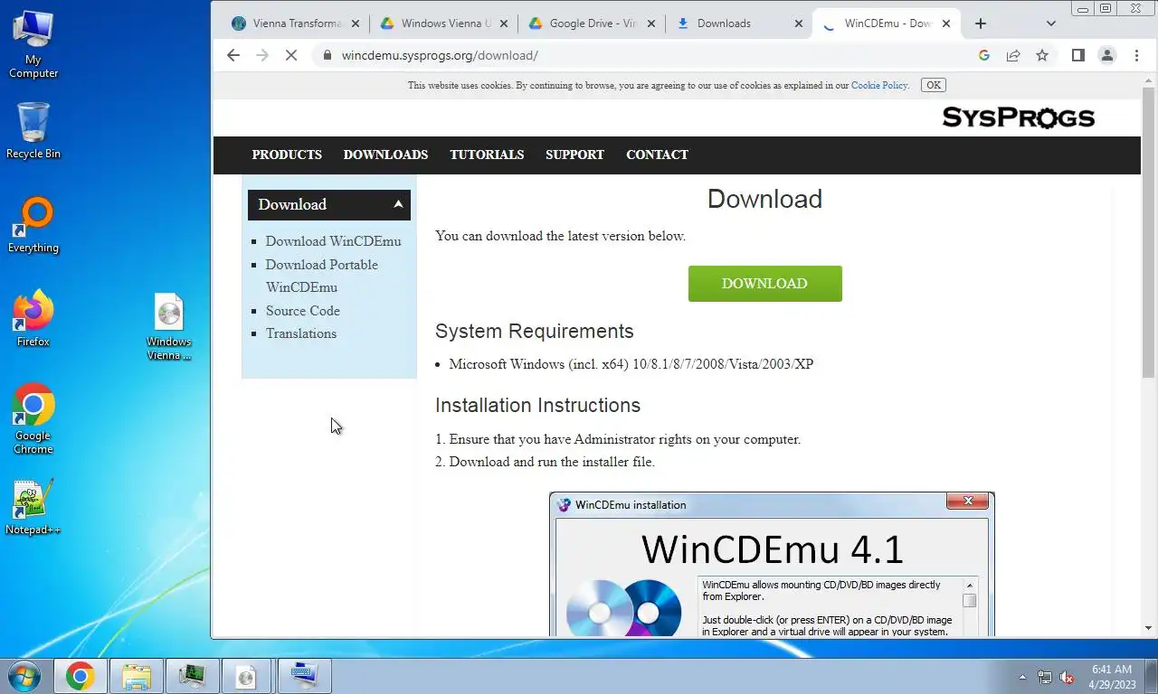Select the Google Chrome desktop shortcut
The image size is (1158, 694).
(x=33, y=419)
